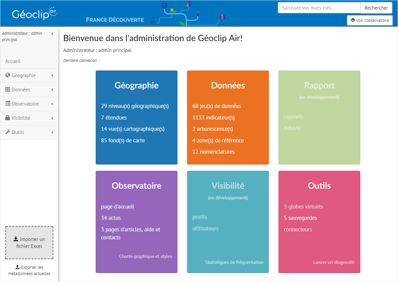The image size is (398, 282).
Task: Click the Voir l'observatoire button
Action: tap(370, 20)
